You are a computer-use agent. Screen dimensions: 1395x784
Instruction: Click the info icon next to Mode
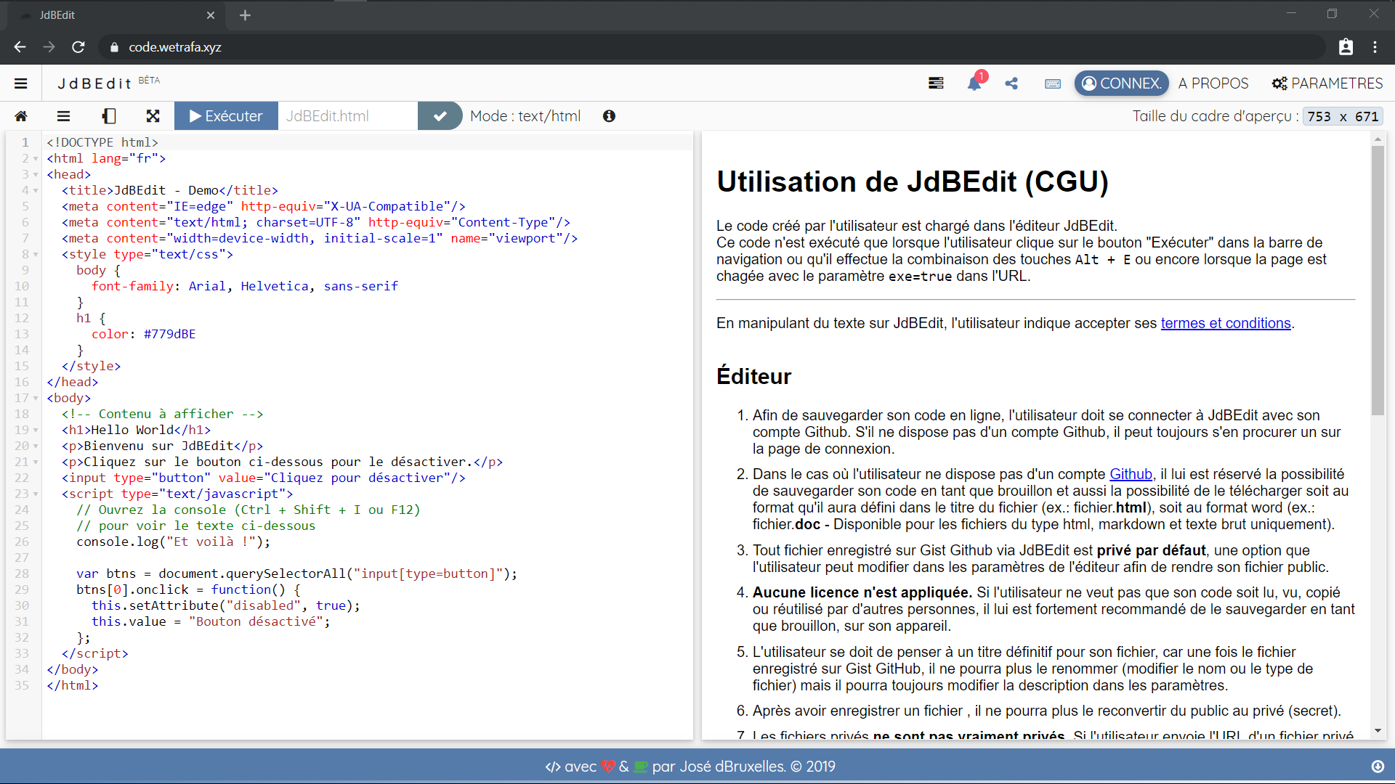coord(609,116)
